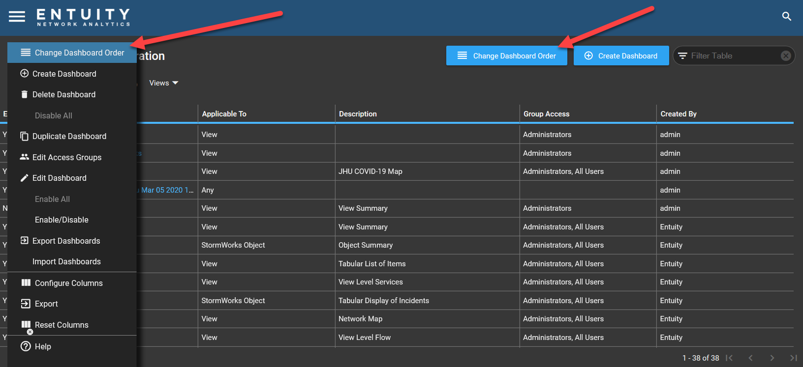Click the Duplicate Dashboard copy icon
Image resolution: width=803 pixels, height=367 pixels.
pyautogui.click(x=24, y=136)
